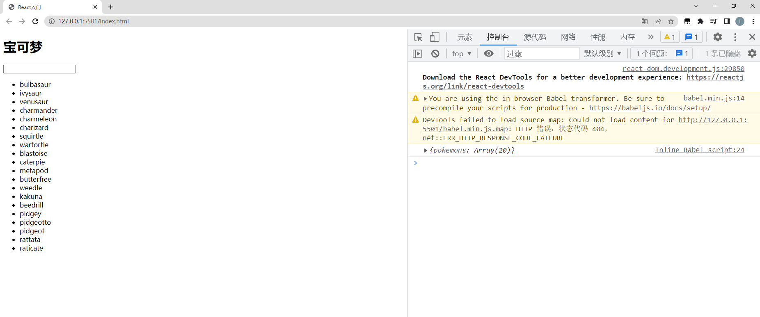The height and width of the screenshot is (317, 760).
Task: Open Chrome three-dot menu
Action: coord(753,21)
